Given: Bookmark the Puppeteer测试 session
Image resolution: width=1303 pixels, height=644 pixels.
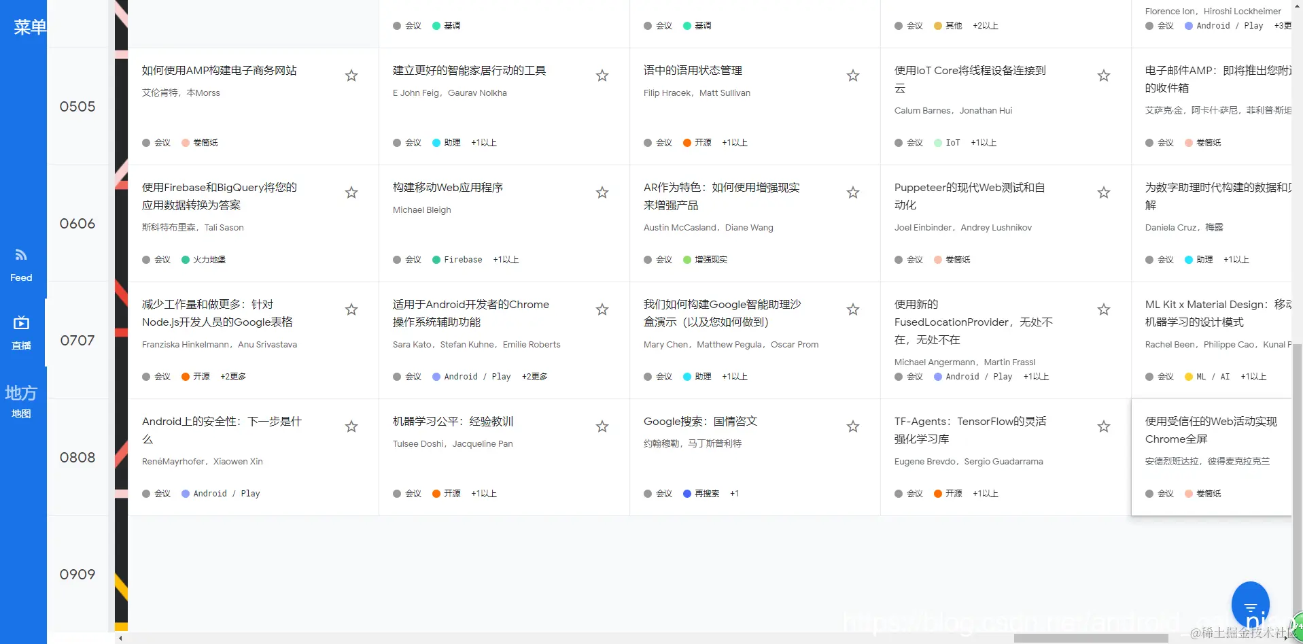Looking at the screenshot, I should pyautogui.click(x=1103, y=192).
